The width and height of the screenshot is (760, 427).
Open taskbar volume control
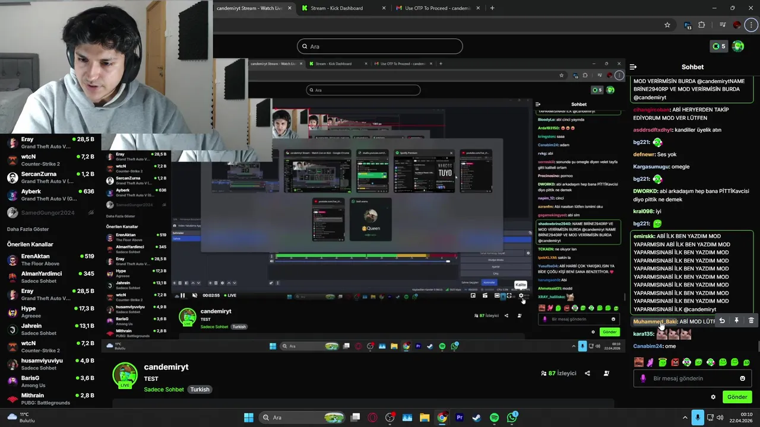(x=720, y=418)
